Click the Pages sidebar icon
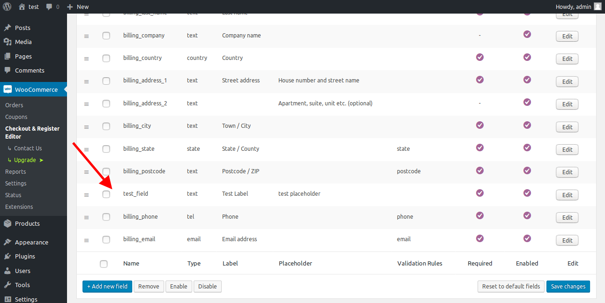The image size is (605, 303). tap(7, 56)
